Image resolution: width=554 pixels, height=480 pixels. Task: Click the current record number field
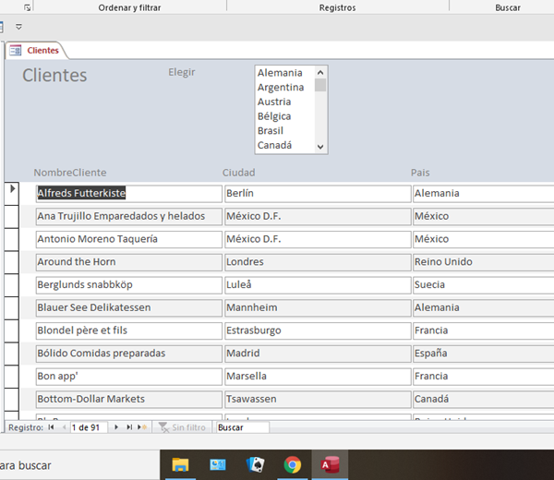[x=89, y=427]
